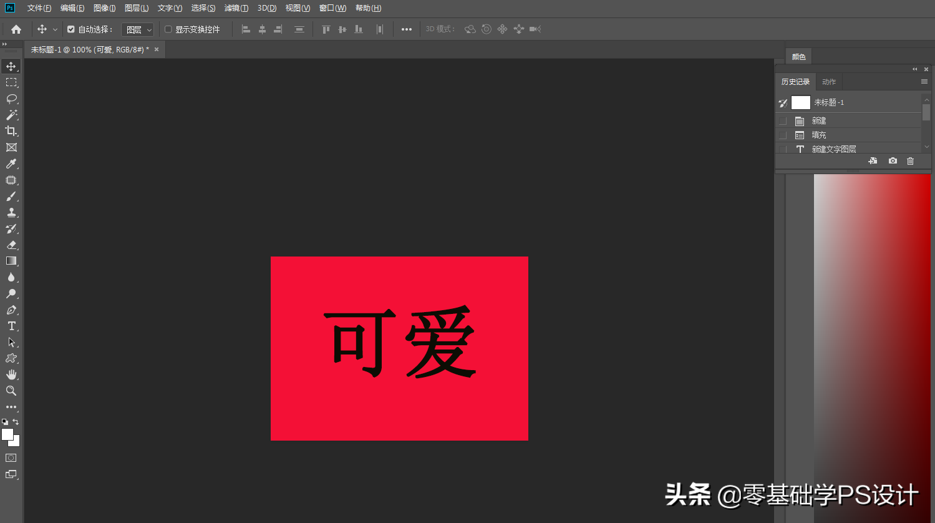Align top edges in options bar

point(326,29)
